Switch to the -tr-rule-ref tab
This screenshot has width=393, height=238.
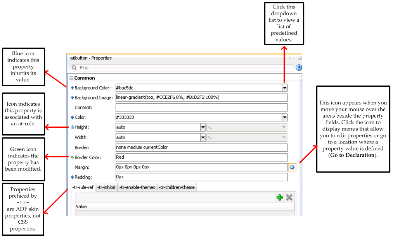[83, 187]
